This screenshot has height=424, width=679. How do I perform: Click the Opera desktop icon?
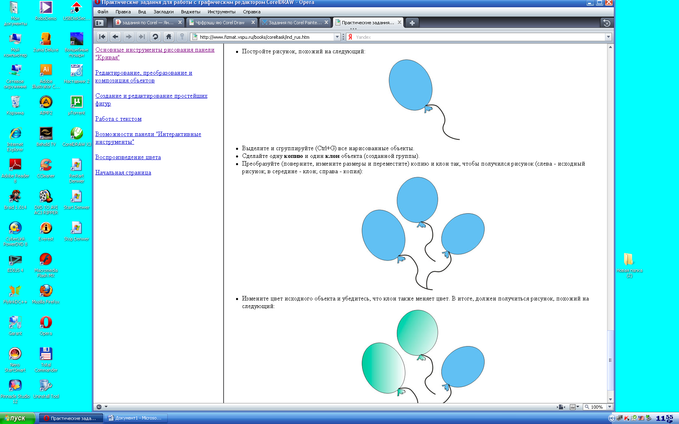[46, 325]
